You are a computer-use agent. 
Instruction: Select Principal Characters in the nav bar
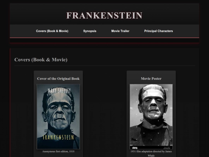click(158, 31)
